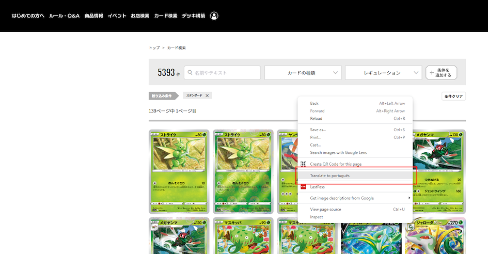The height and width of the screenshot is (254, 488).
Task: Select Cast... in the context menu
Action: [355, 145]
